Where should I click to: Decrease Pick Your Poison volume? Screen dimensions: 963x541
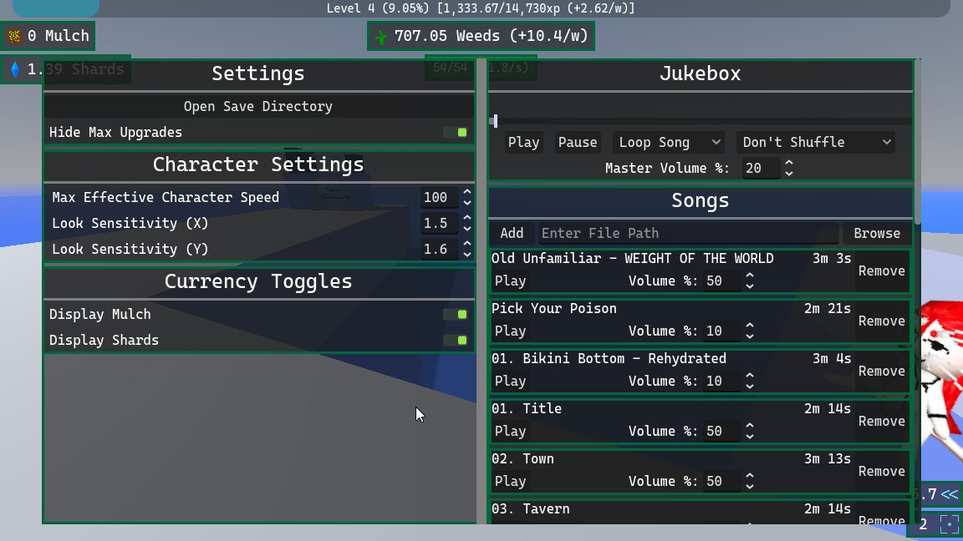click(x=750, y=336)
